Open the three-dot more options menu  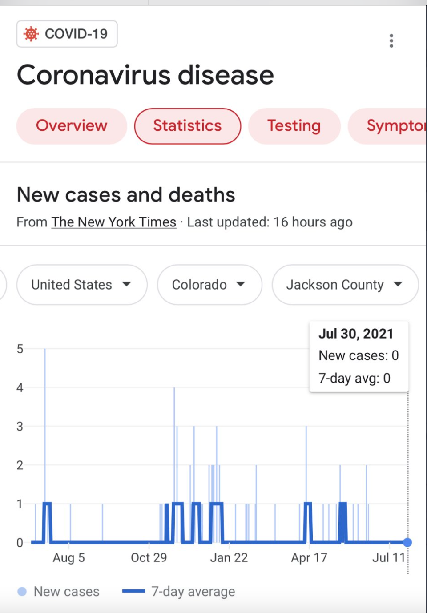click(391, 40)
